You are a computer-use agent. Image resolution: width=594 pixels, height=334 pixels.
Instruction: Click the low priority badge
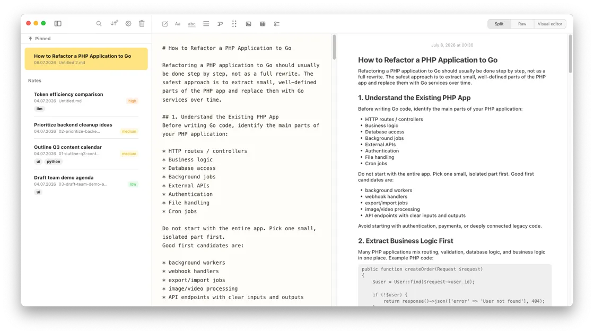click(133, 184)
